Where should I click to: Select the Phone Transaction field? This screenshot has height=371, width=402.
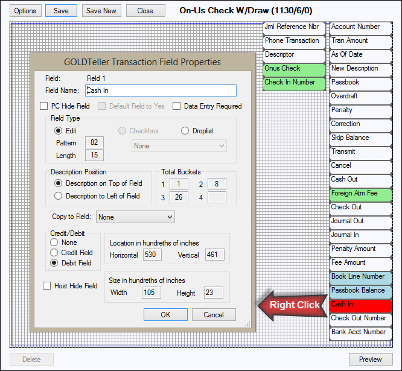click(x=294, y=42)
